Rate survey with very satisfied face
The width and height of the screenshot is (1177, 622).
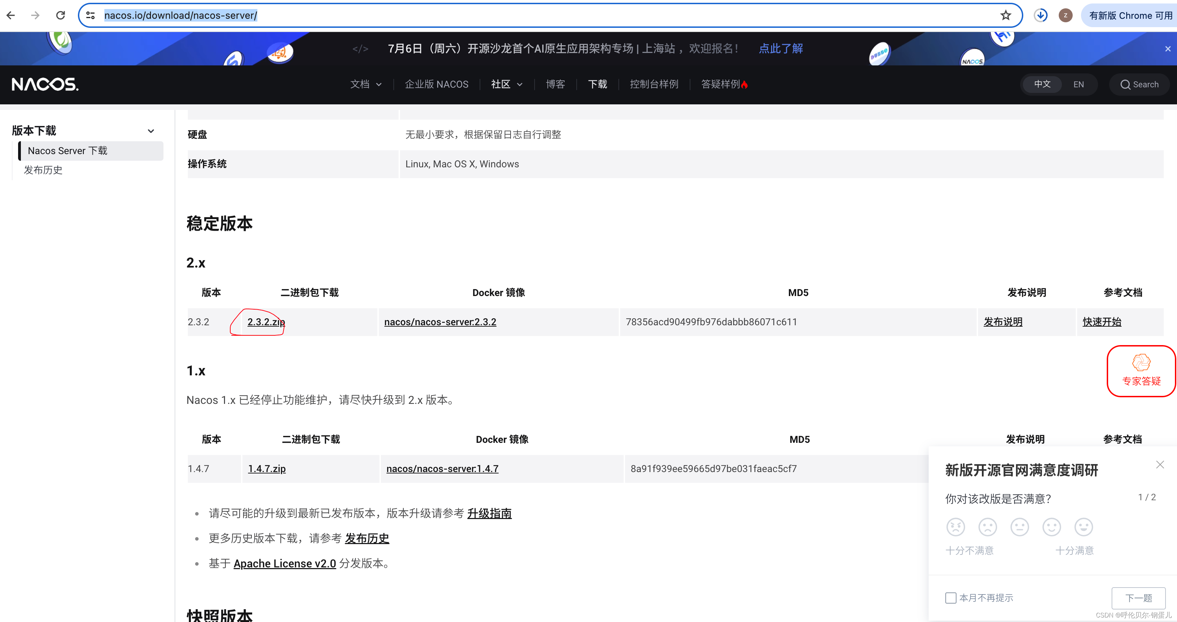(x=1083, y=527)
